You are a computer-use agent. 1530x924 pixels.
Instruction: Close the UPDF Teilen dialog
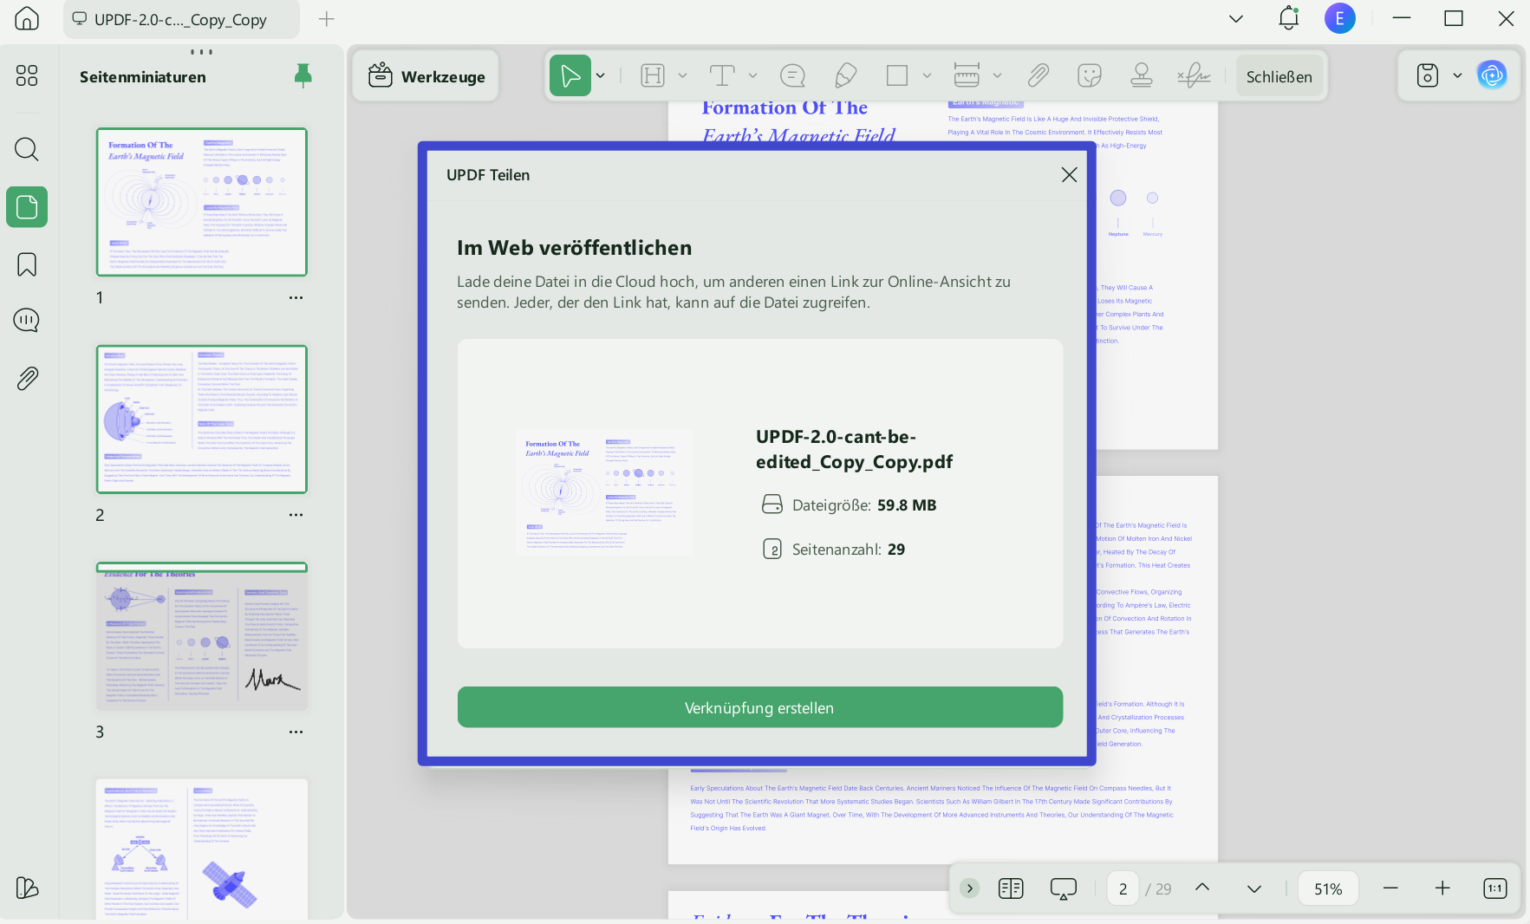point(1069,175)
